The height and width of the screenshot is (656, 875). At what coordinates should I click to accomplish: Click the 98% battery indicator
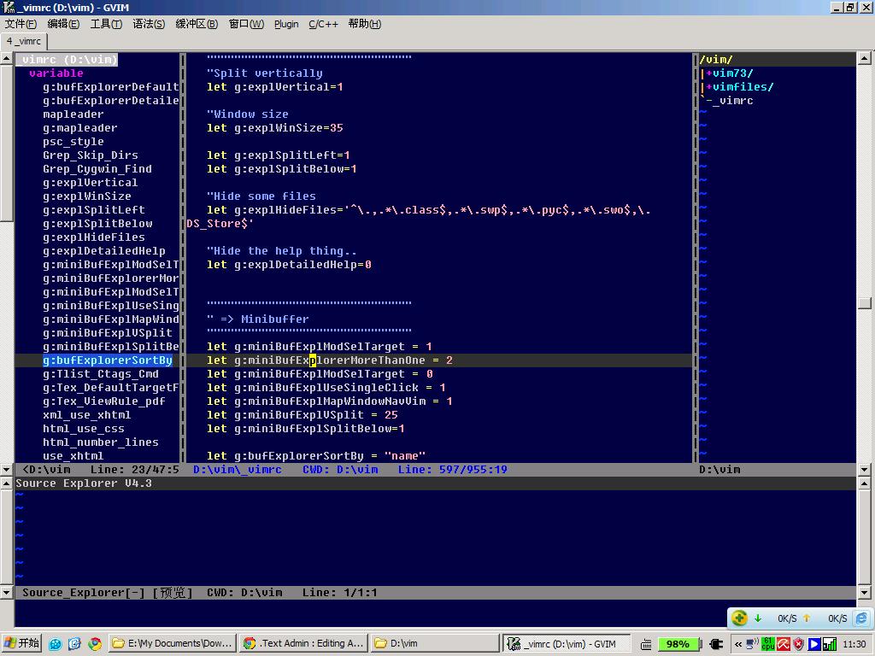tap(678, 644)
